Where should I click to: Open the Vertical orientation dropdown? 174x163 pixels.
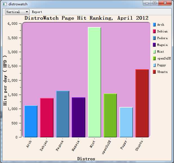(x=17, y=12)
